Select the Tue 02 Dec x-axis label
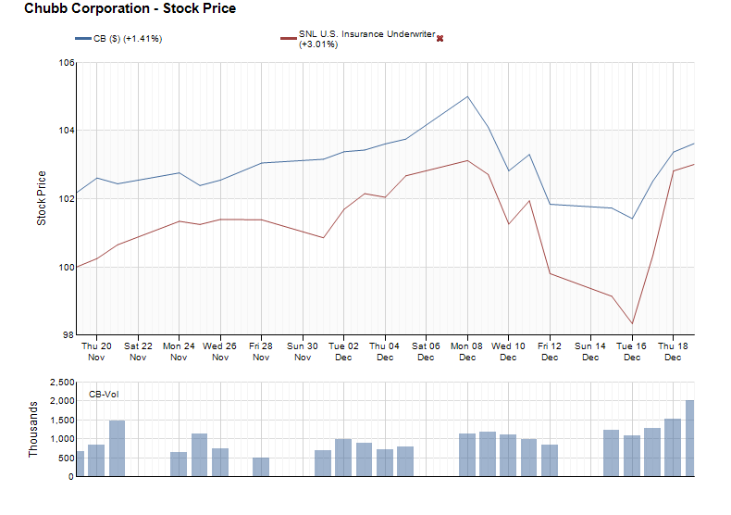 click(x=343, y=351)
